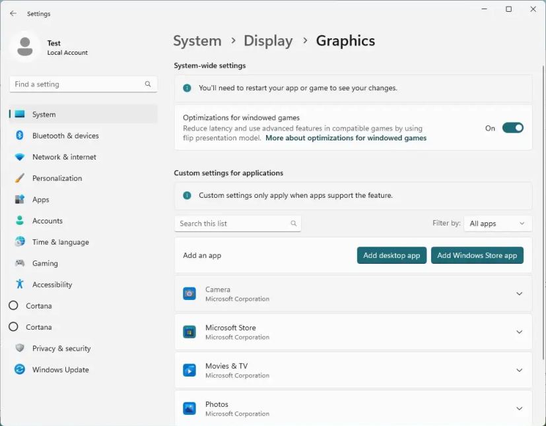Click the Accessibility figure icon
Image resolution: width=546 pixels, height=426 pixels.
[20, 284]
